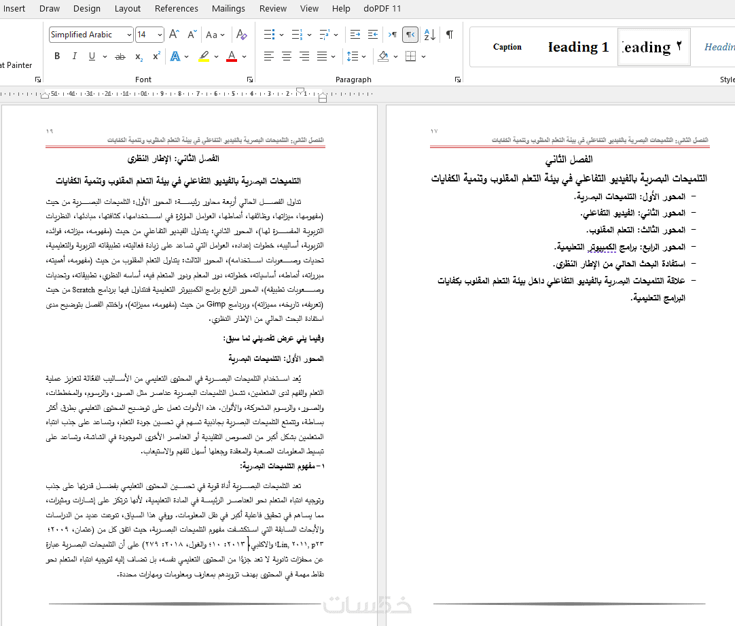
Task: Open Clipboard dialog launcher
Action: click(x=38, y=80)
